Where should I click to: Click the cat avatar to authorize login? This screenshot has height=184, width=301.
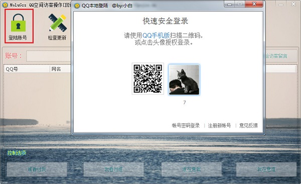click(184, 79)
